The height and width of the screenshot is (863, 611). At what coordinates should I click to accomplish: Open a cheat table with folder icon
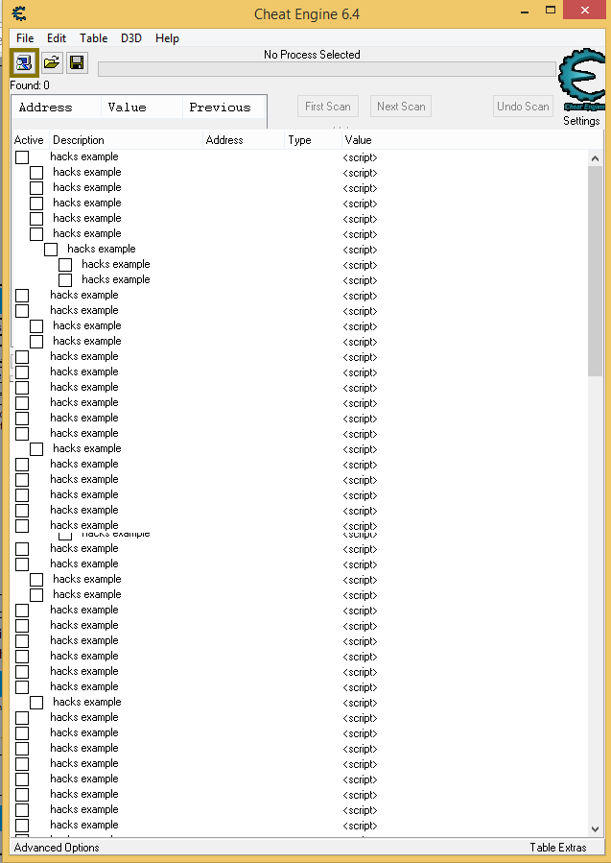click(52, 62)
